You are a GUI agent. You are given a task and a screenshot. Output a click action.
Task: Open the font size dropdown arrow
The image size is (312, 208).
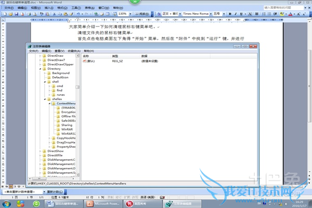pyautogui.click(x=224, y=14)
